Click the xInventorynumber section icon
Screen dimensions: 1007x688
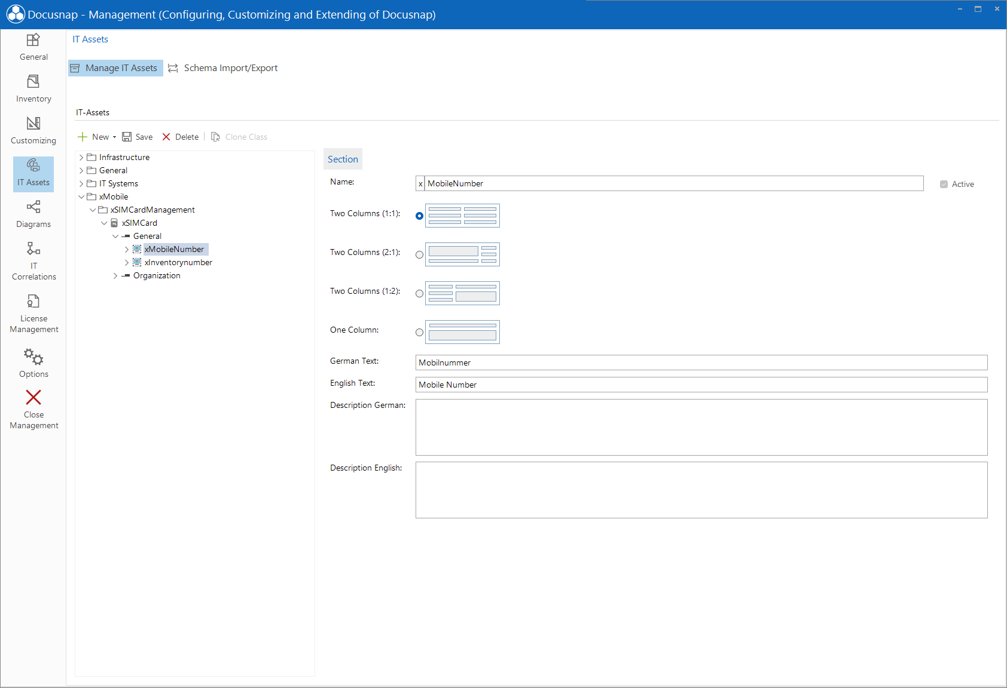point(137,262)
